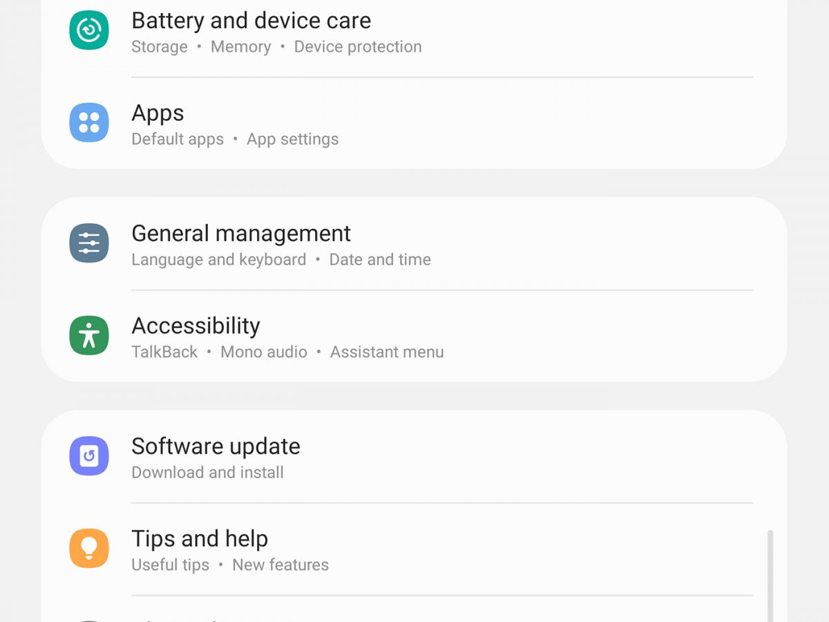The height and width of the screenshot is (622, 829).
Task: Go to Accessibility settings title
Action: coord(196,326)
